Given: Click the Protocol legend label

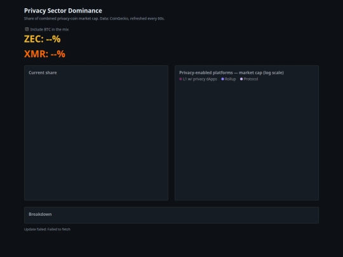Looking at the screenshot, I should [x=251, y=79].
